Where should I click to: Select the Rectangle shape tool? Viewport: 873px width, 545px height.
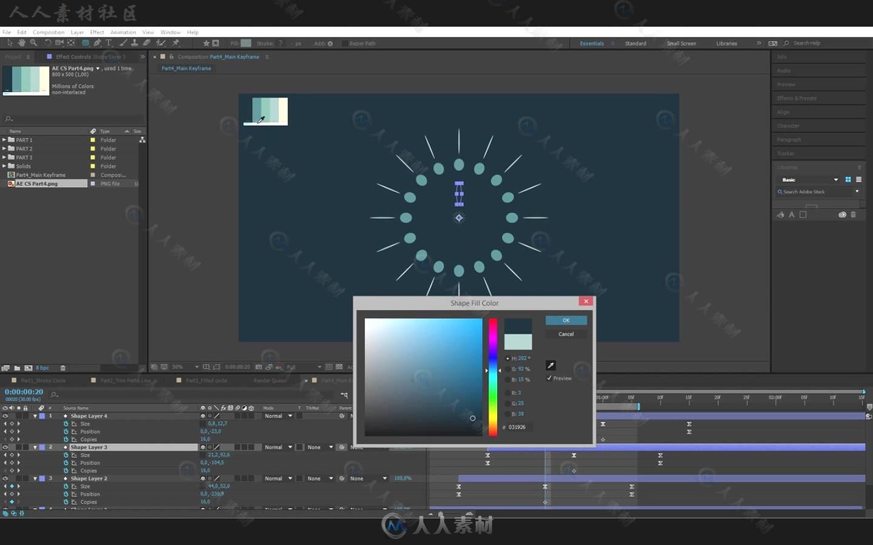click(x=85, y=43)
